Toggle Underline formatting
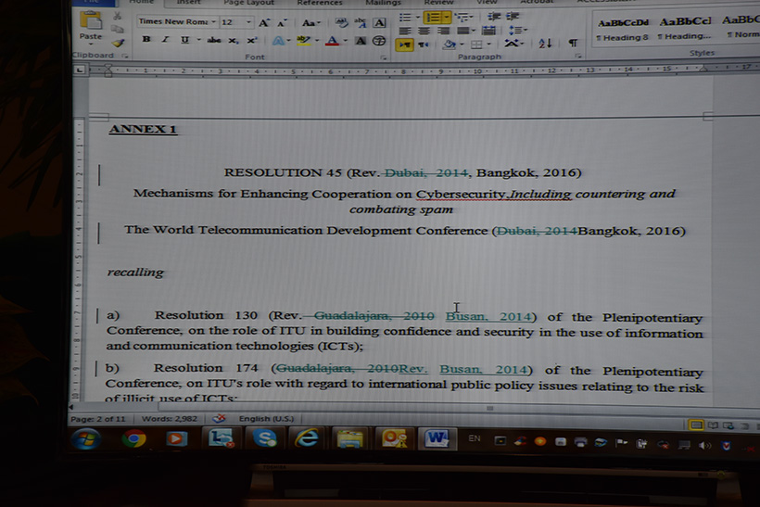Screen dimensions: 760x507 click(x=184, y=40)
